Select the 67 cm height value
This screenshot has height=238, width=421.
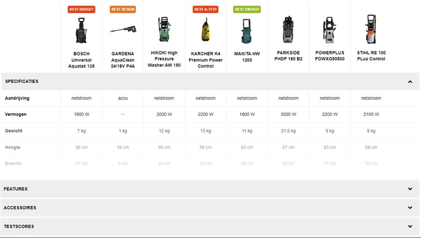click(288, 147)
